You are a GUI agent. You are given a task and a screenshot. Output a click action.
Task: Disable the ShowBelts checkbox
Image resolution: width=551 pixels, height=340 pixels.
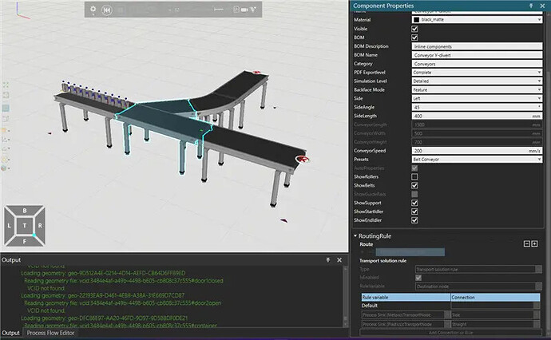414,185
